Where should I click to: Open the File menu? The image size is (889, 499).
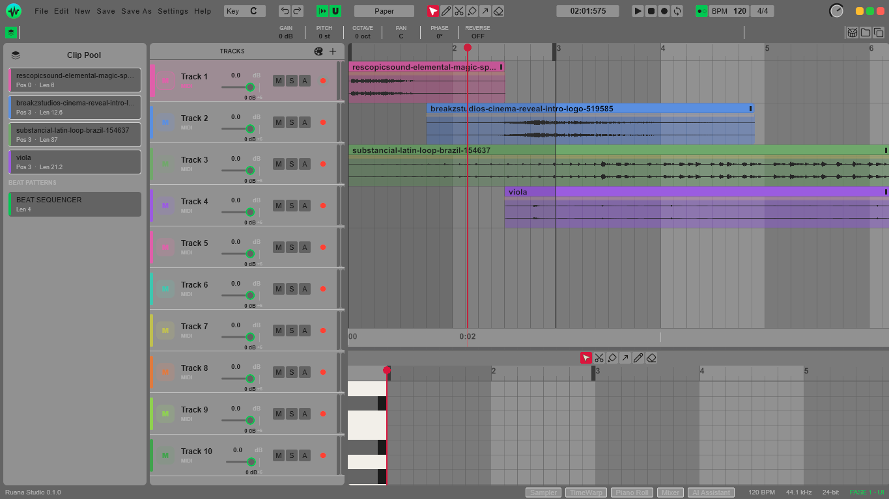41,11
